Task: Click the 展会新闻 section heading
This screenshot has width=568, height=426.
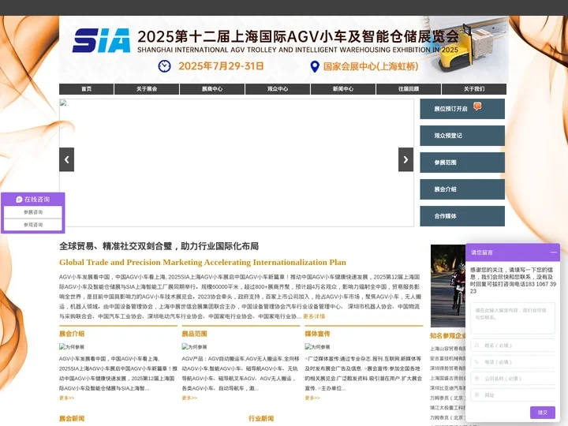Action: click(72, 418)
